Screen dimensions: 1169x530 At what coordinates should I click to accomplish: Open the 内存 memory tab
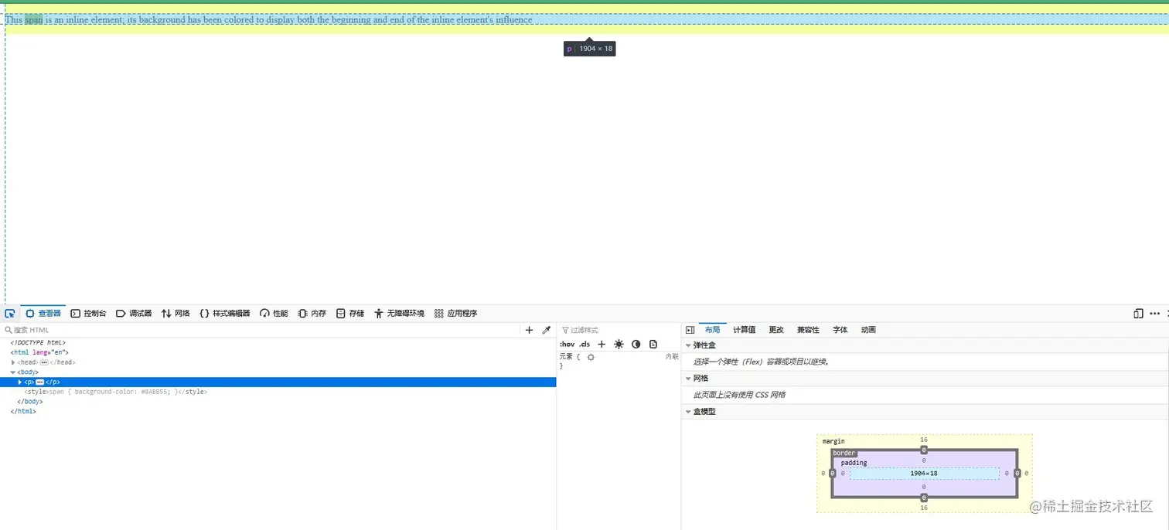pyautogui.click(x=312, y=314)
